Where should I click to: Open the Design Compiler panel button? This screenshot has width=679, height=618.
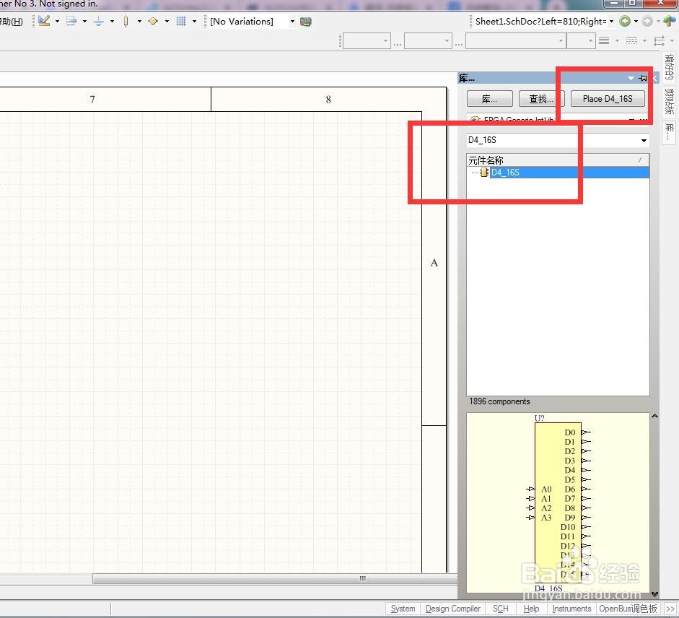click(x=453, y=609)
